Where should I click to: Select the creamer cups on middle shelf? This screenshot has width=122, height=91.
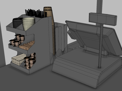(x=17, y=40)
